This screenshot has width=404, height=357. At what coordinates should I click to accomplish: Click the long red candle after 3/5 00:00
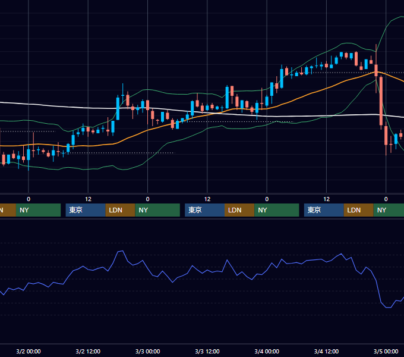(381, 101)
